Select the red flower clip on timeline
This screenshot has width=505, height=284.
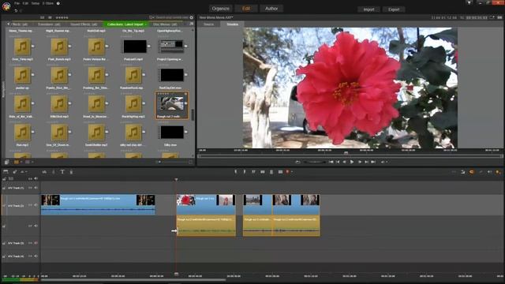pos(206,204)
